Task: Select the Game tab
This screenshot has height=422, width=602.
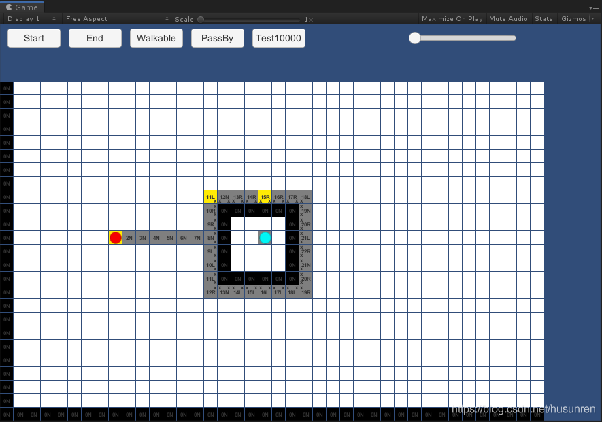Action: pos(22,7)
